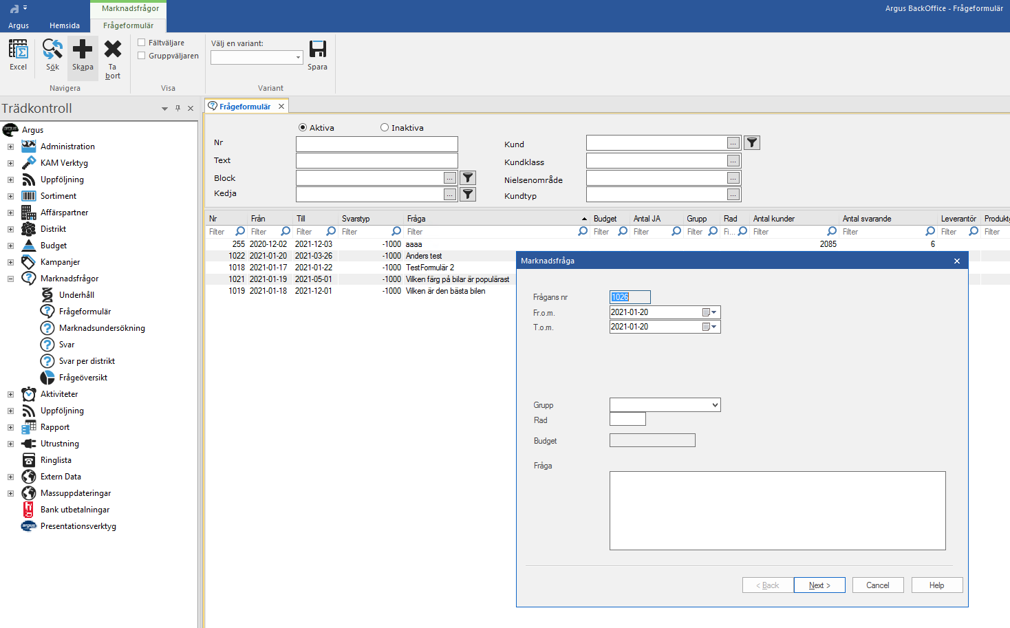Open Presentationsverktyg tree item

click(78, 526)
